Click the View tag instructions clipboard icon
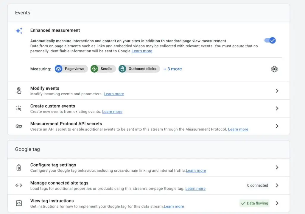The width and height of the screenshot is (305, 214). (19, 203)
